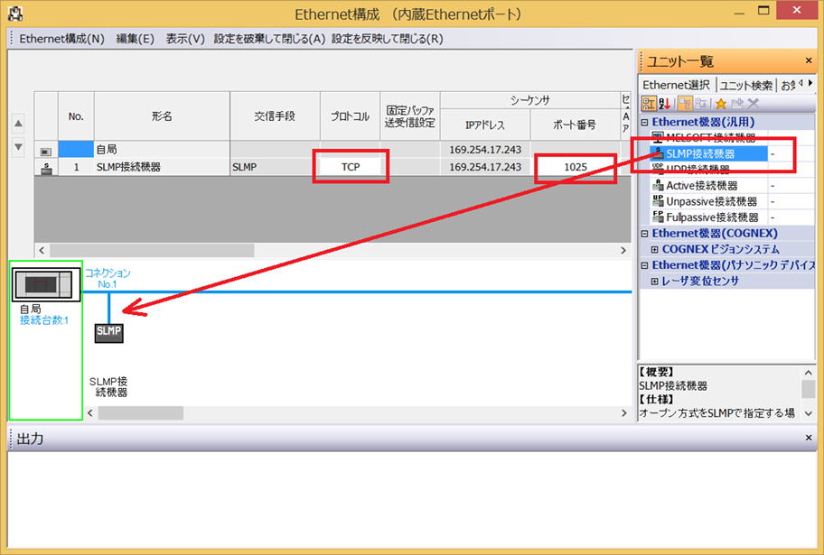Click the diagram horizontal scrollbar thumb

140,413
